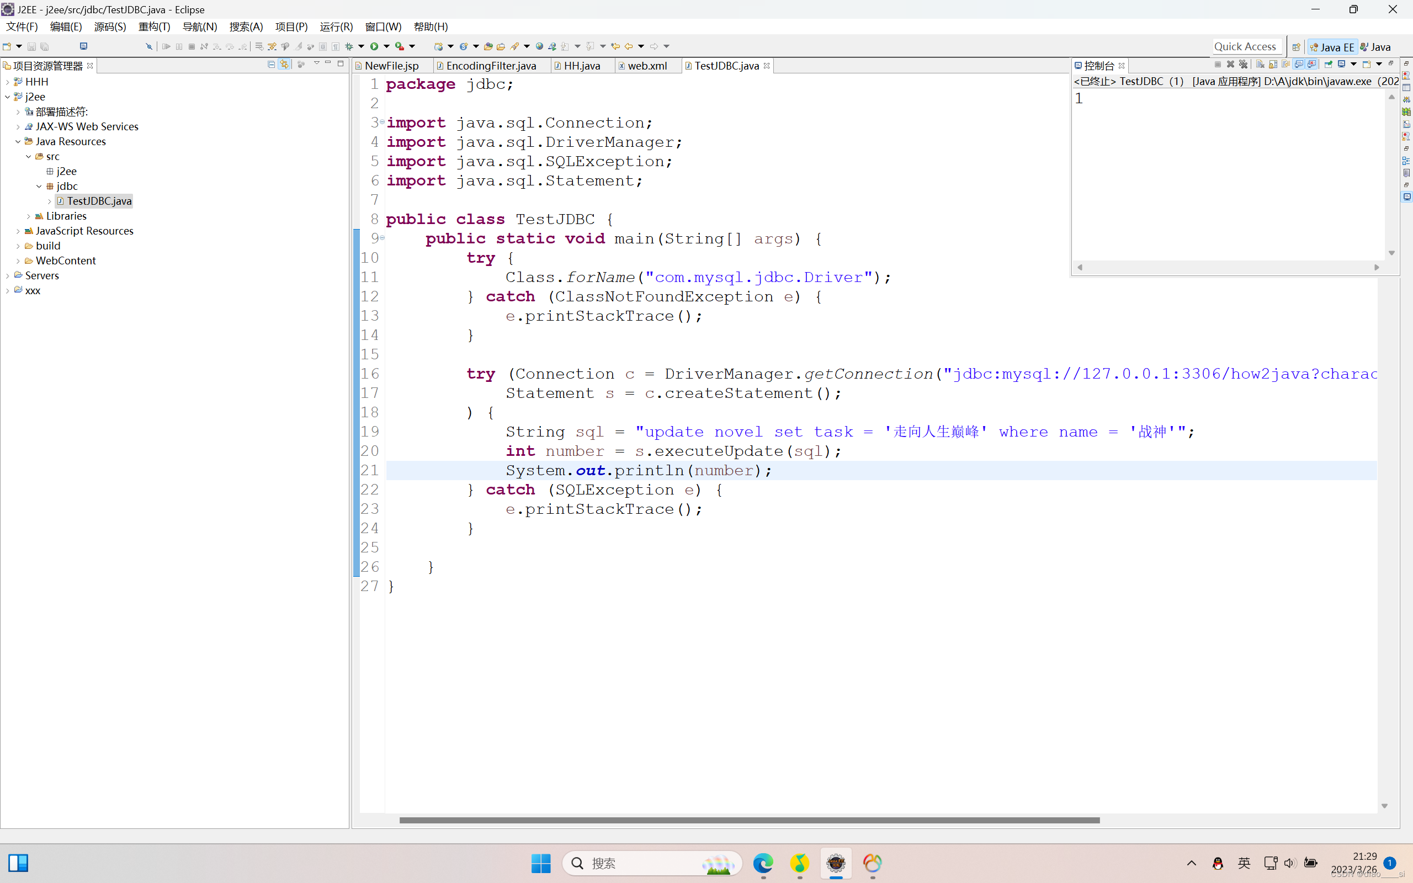Screen dimensions: 1413x883
Task: Switch to the Java perspective
Action: [x=1376, y=47]
